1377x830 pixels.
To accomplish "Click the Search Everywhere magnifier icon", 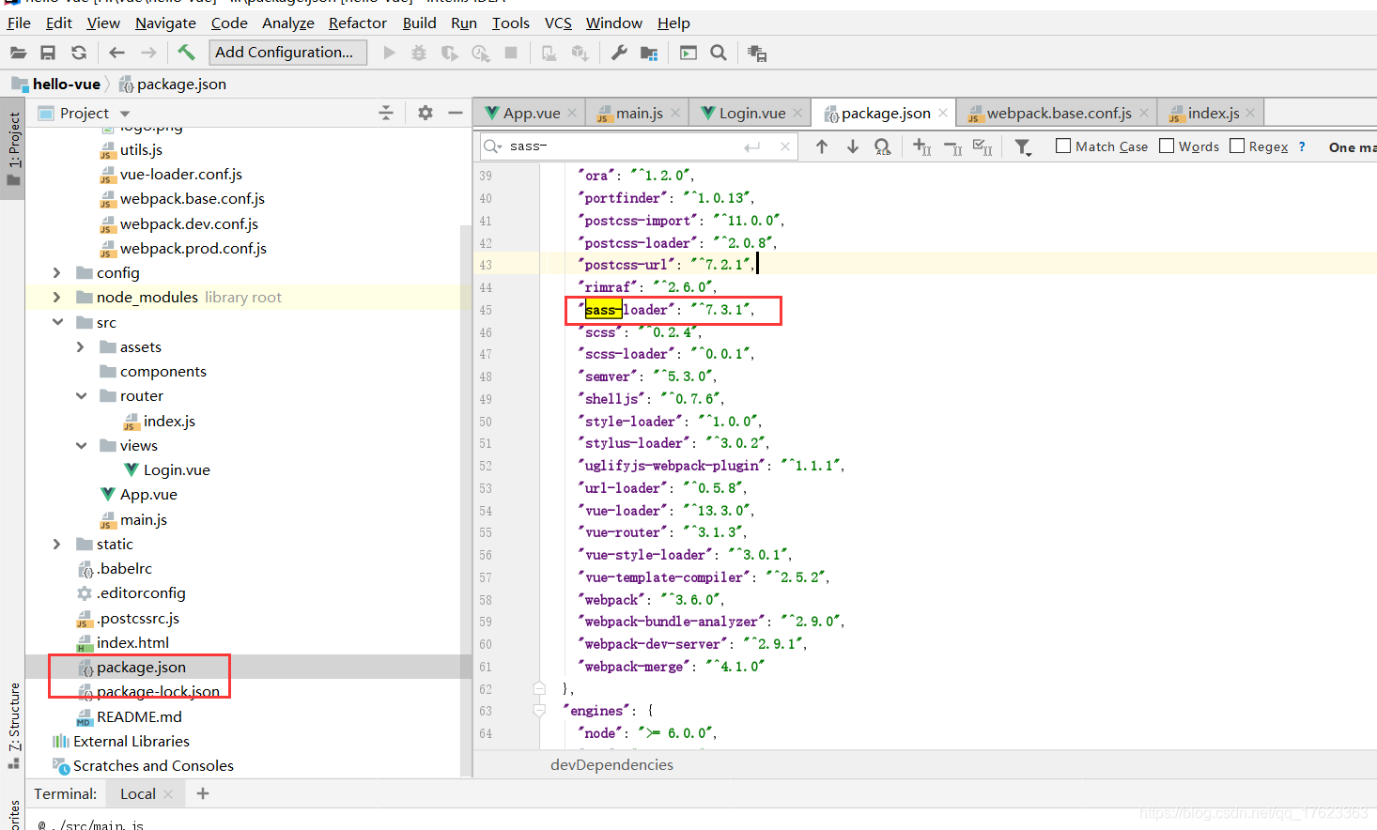I will [x=719, y=53].
